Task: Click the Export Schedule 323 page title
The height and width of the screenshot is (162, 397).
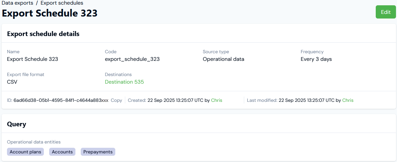Action: [50, 13]
